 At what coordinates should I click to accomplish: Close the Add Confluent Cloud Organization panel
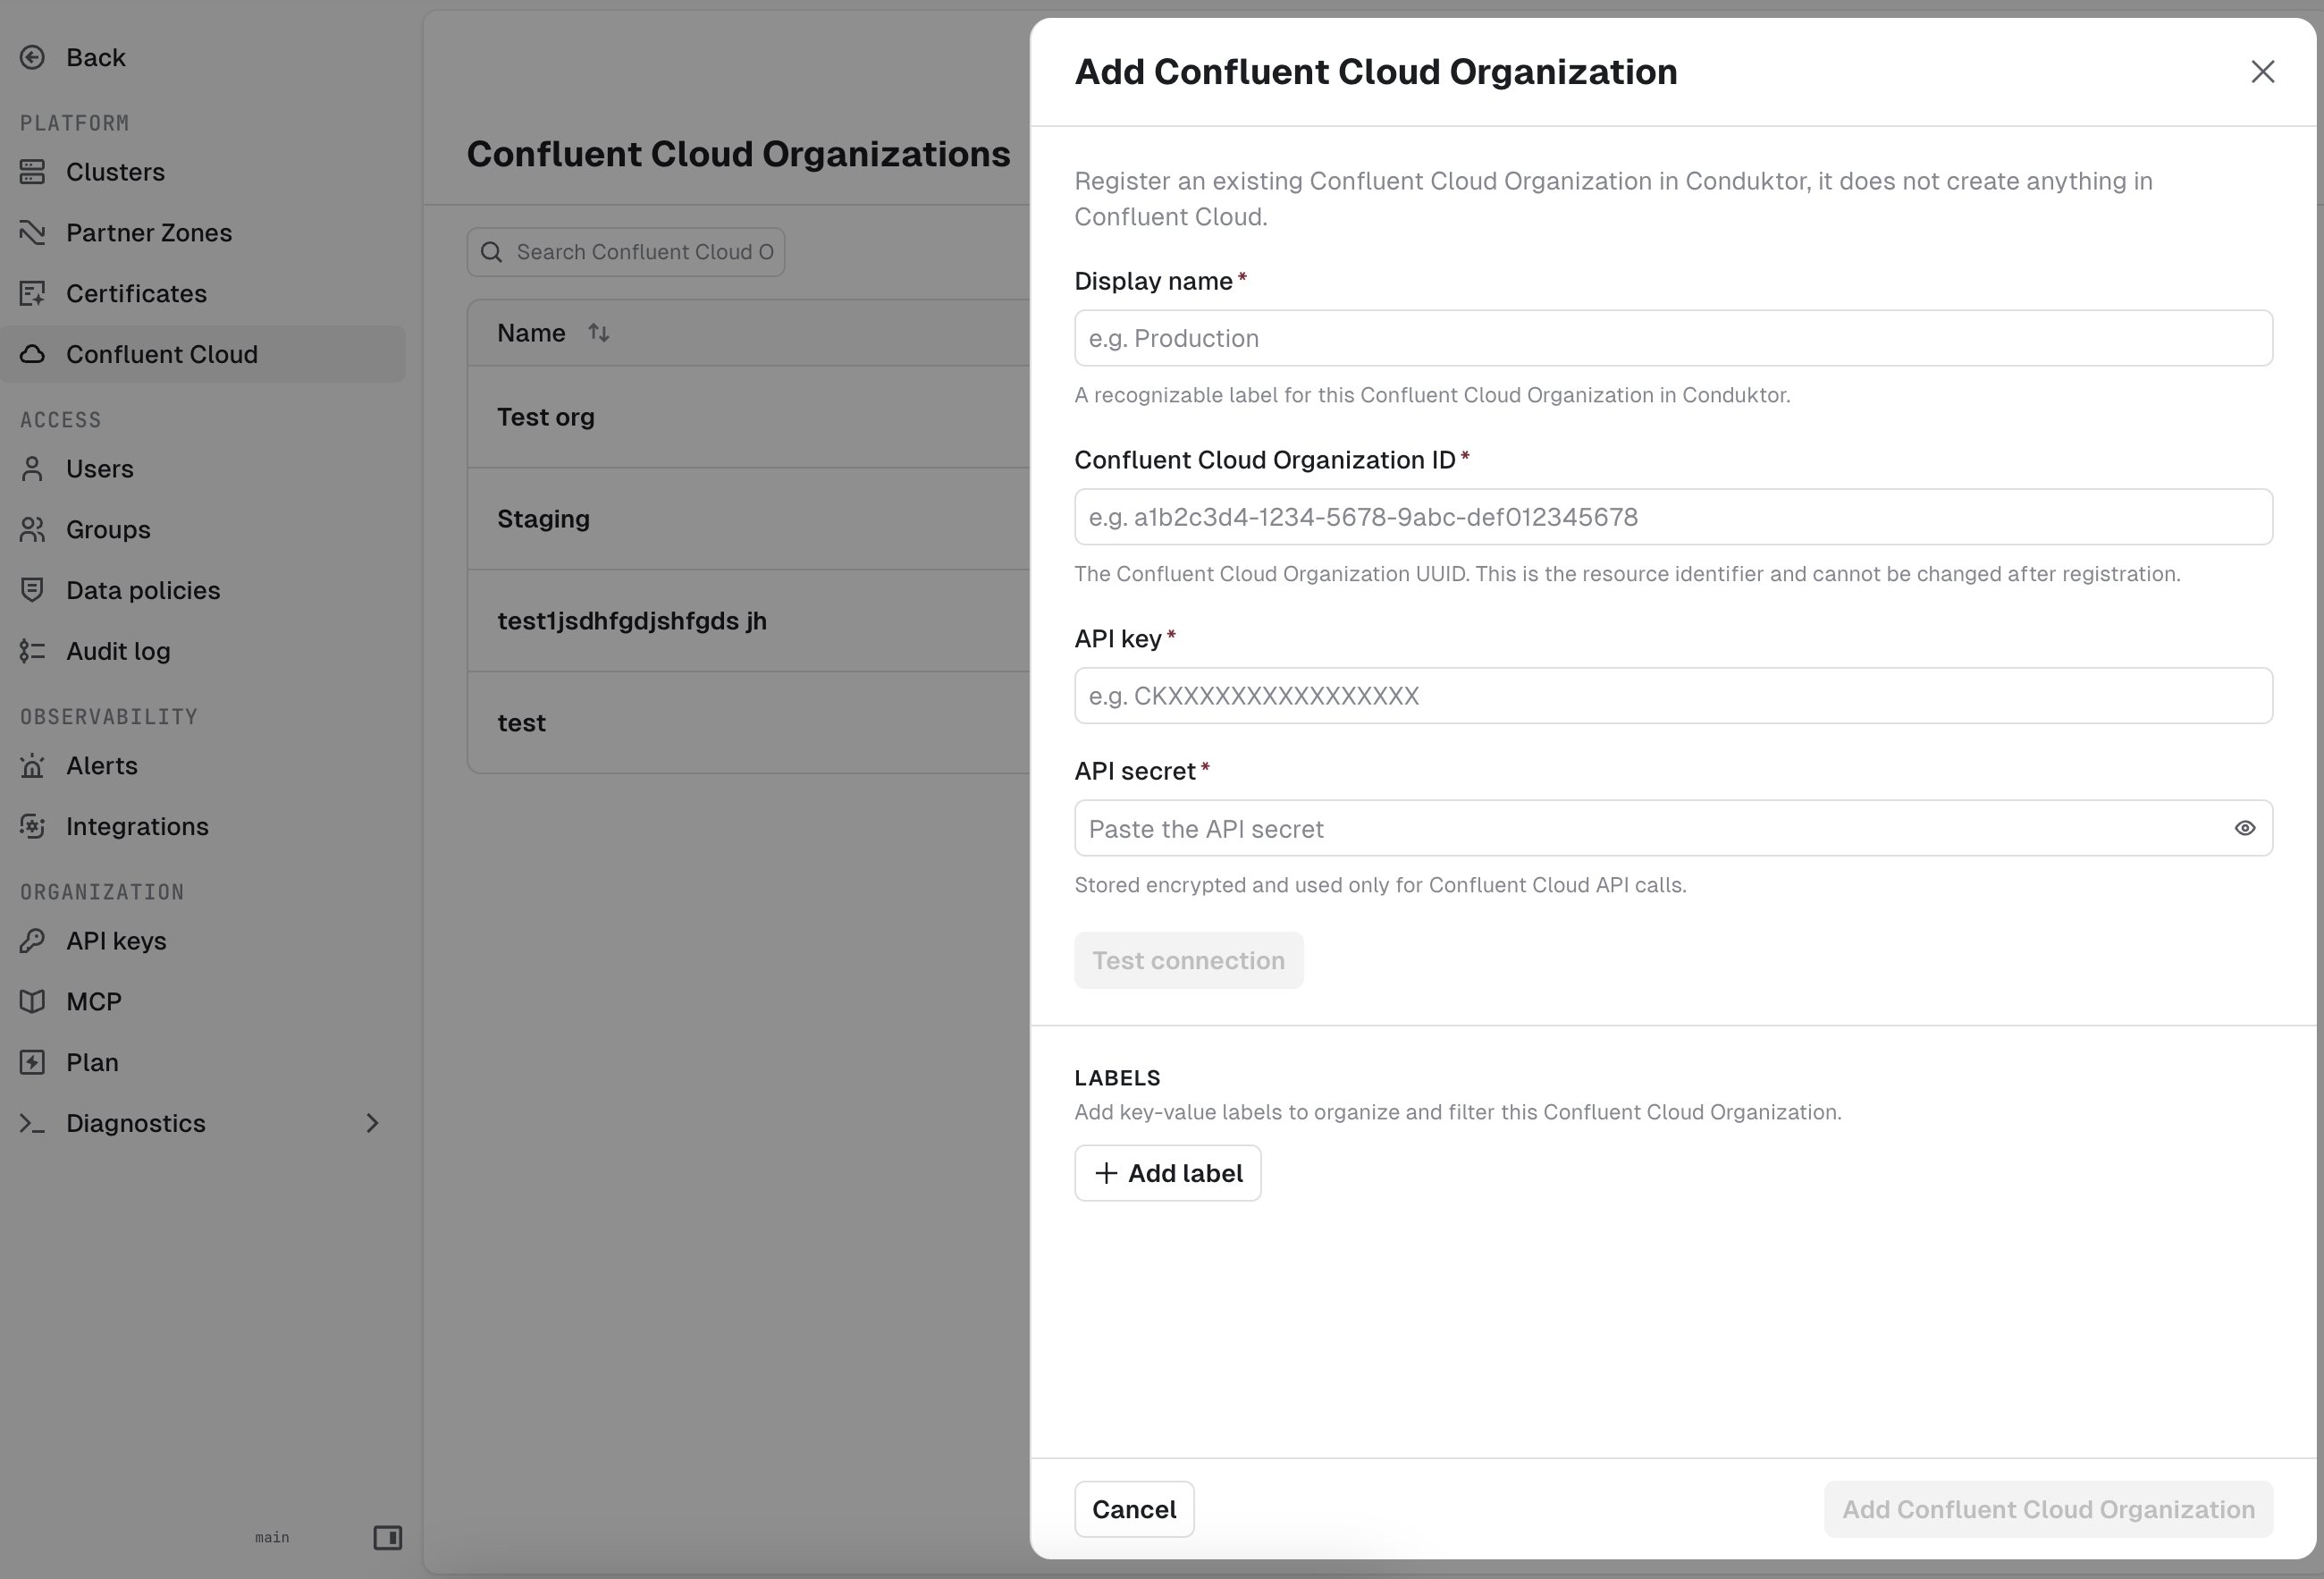pyautogui.click(x=2262, y=72)
